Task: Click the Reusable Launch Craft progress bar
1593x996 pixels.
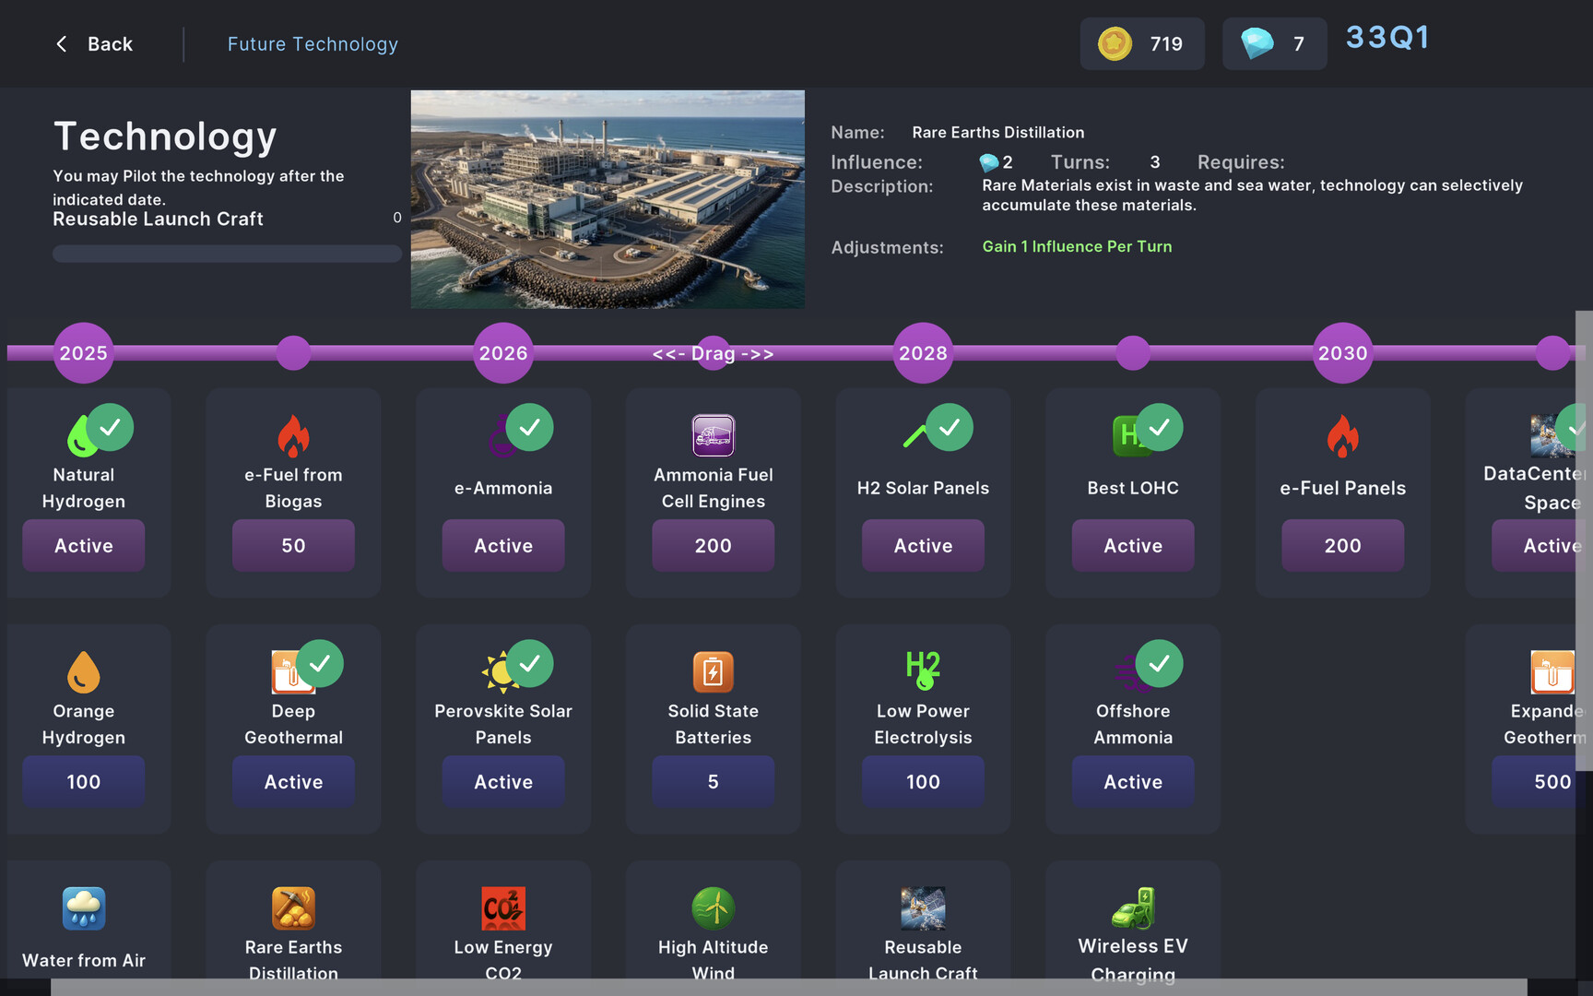Action: click(x=227, y=254)
